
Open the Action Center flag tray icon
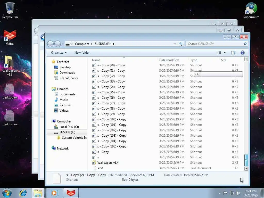point(225,193)
